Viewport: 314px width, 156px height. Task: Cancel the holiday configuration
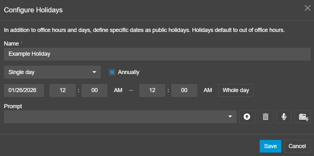coord(297,146)
